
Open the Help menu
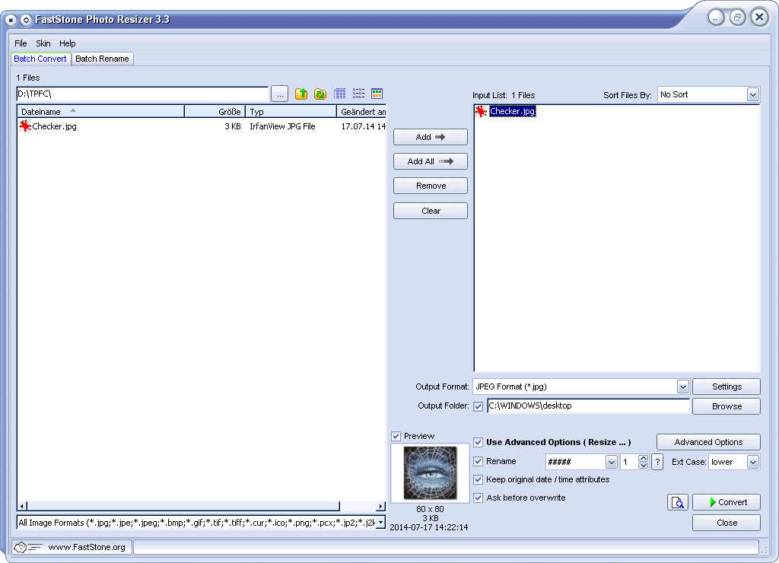pyautogui.click(x=67, y=43)
